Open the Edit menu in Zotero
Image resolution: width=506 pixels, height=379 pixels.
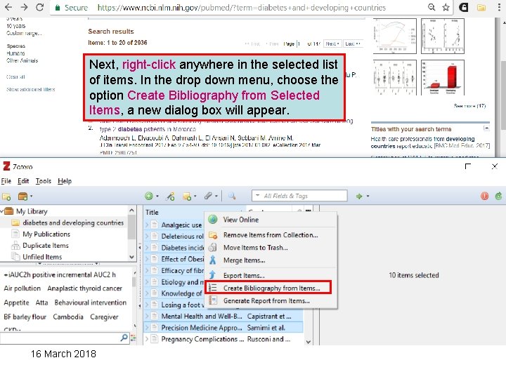[x=23, y=181]
